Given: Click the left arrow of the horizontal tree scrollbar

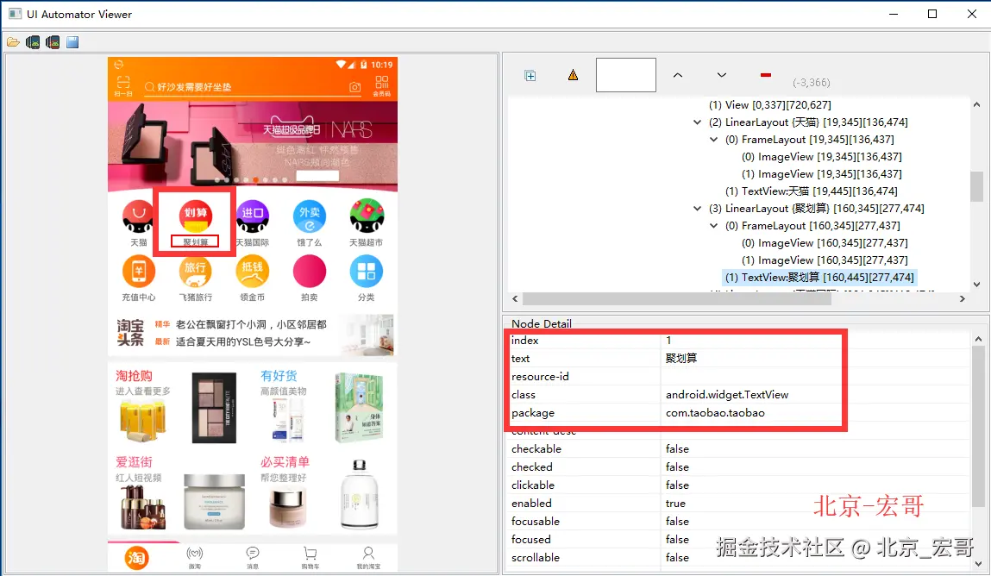Looking at the screenshot, I should pyautogui.click(x=515, y=298).
